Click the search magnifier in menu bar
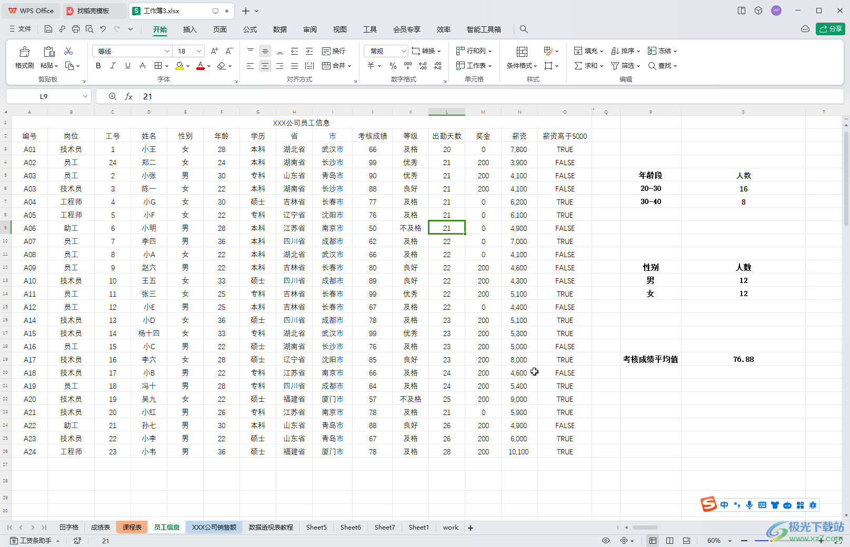The image size is (850, 547). coord(524,29)
